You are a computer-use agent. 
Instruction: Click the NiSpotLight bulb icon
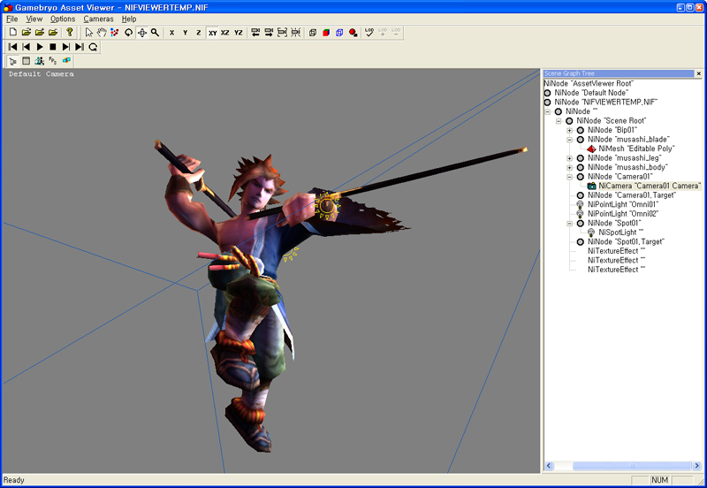click(591, 233)
